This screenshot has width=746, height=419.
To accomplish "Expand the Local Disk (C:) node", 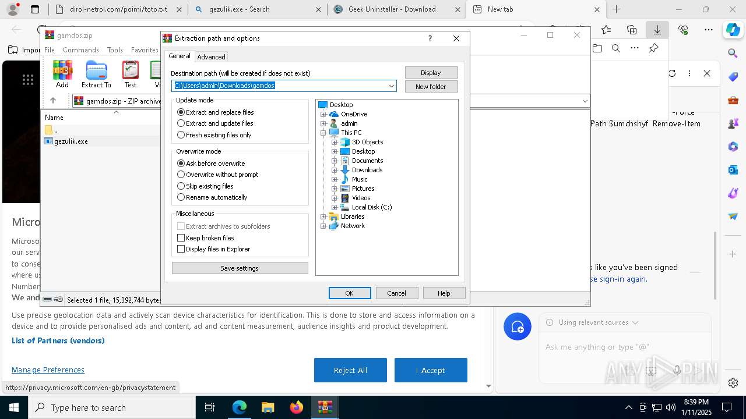I will [335, 207].
